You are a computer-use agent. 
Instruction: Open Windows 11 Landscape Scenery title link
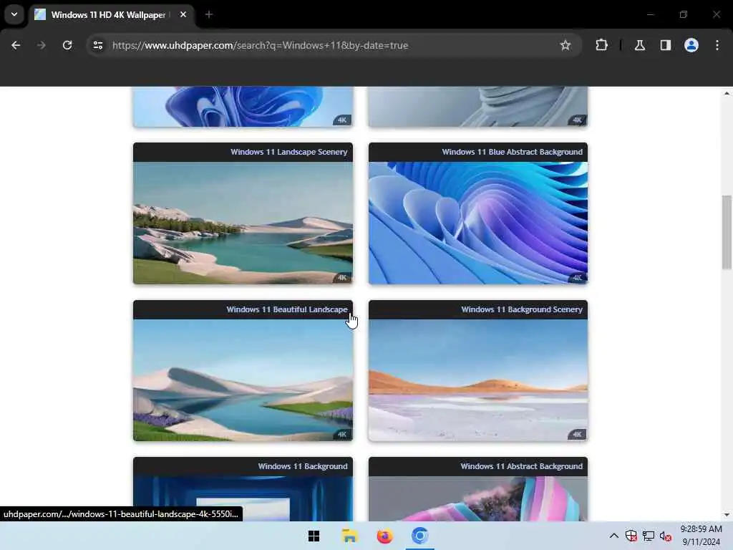(288, 152)
